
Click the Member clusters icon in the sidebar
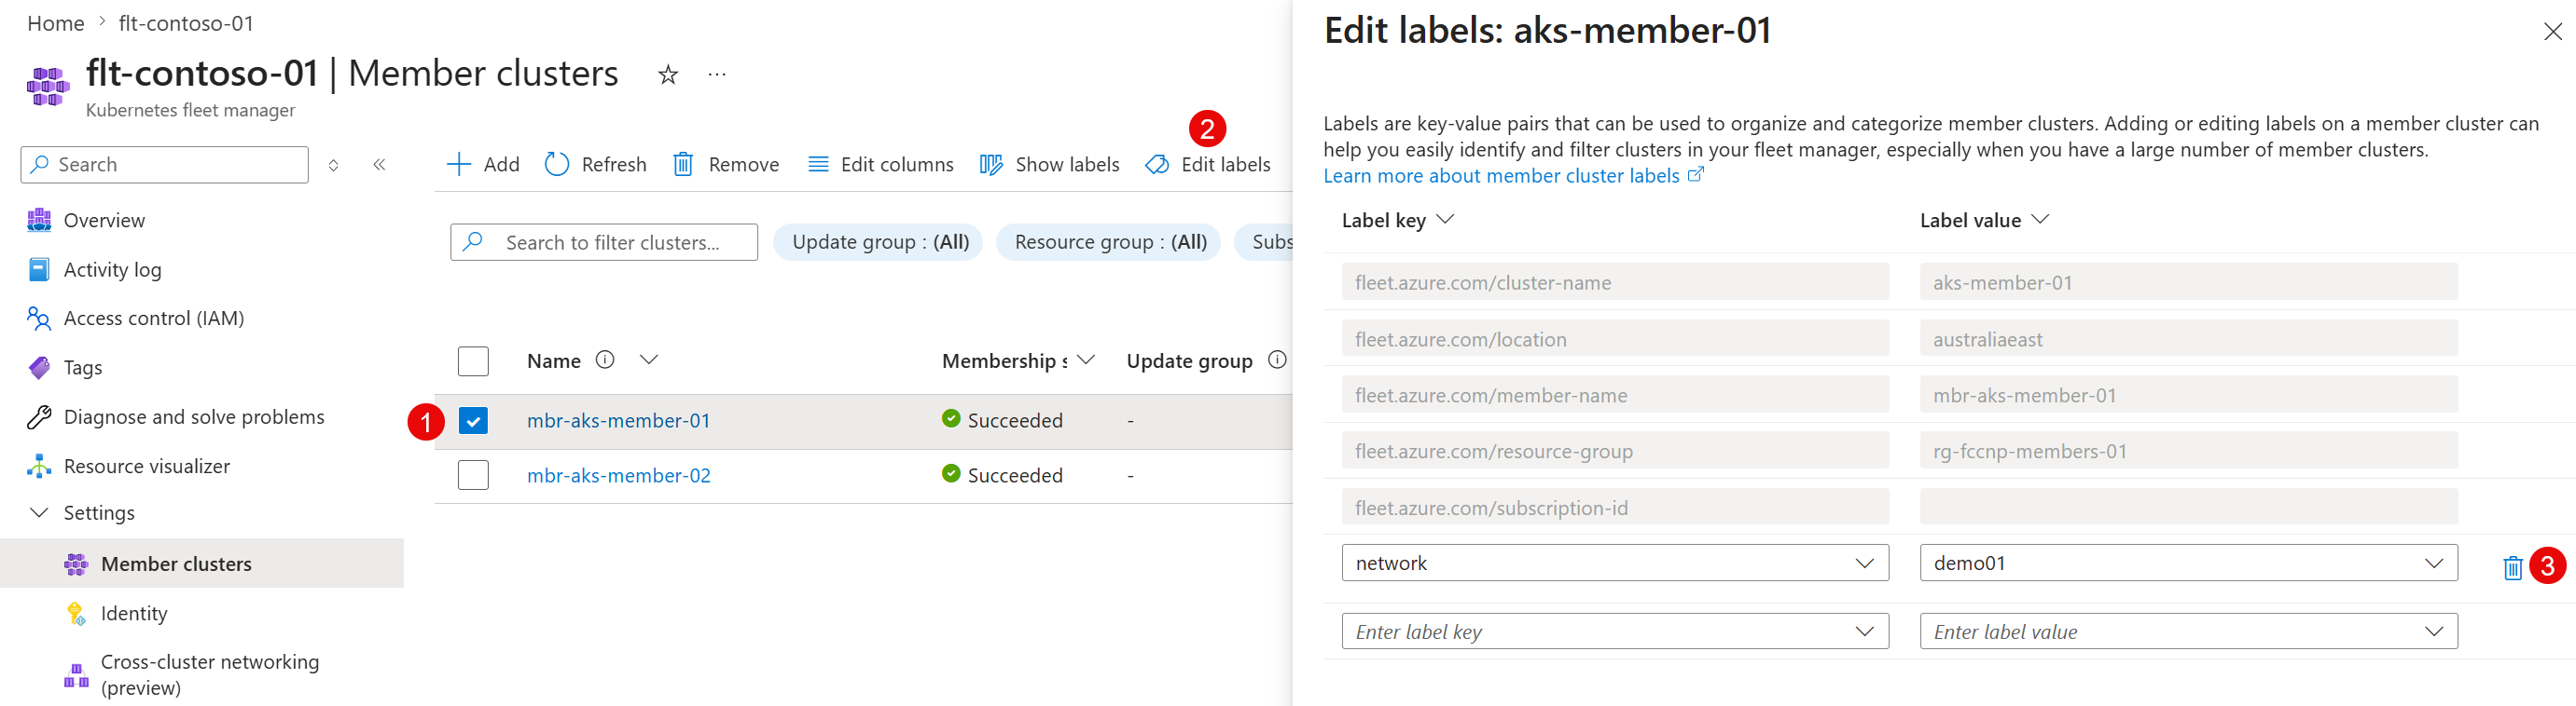tap(76, 564)
